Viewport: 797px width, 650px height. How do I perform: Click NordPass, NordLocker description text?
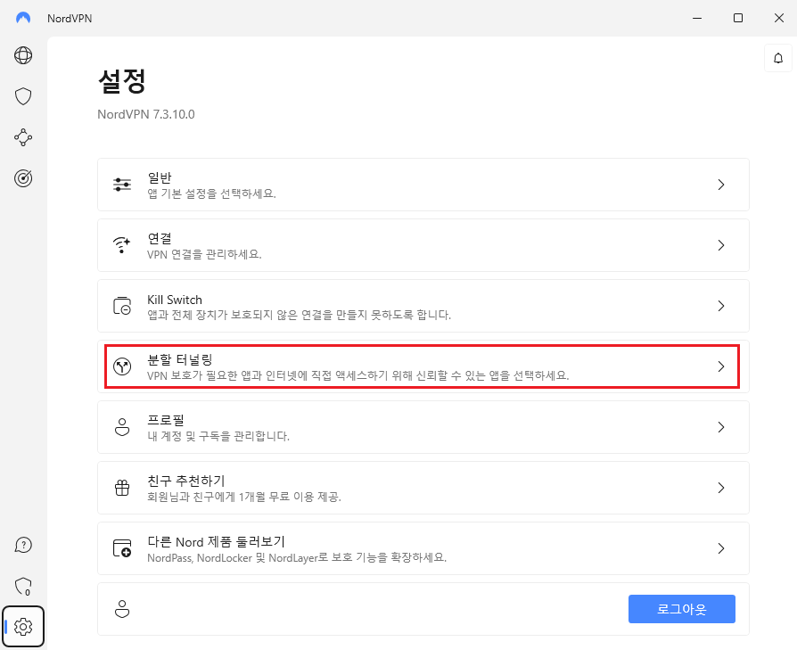point(297,557)
